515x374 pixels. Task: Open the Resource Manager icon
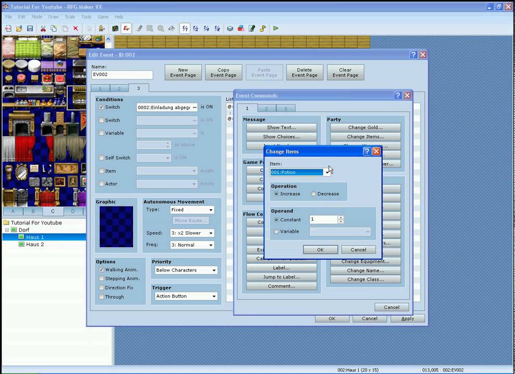tap(241, 29)
